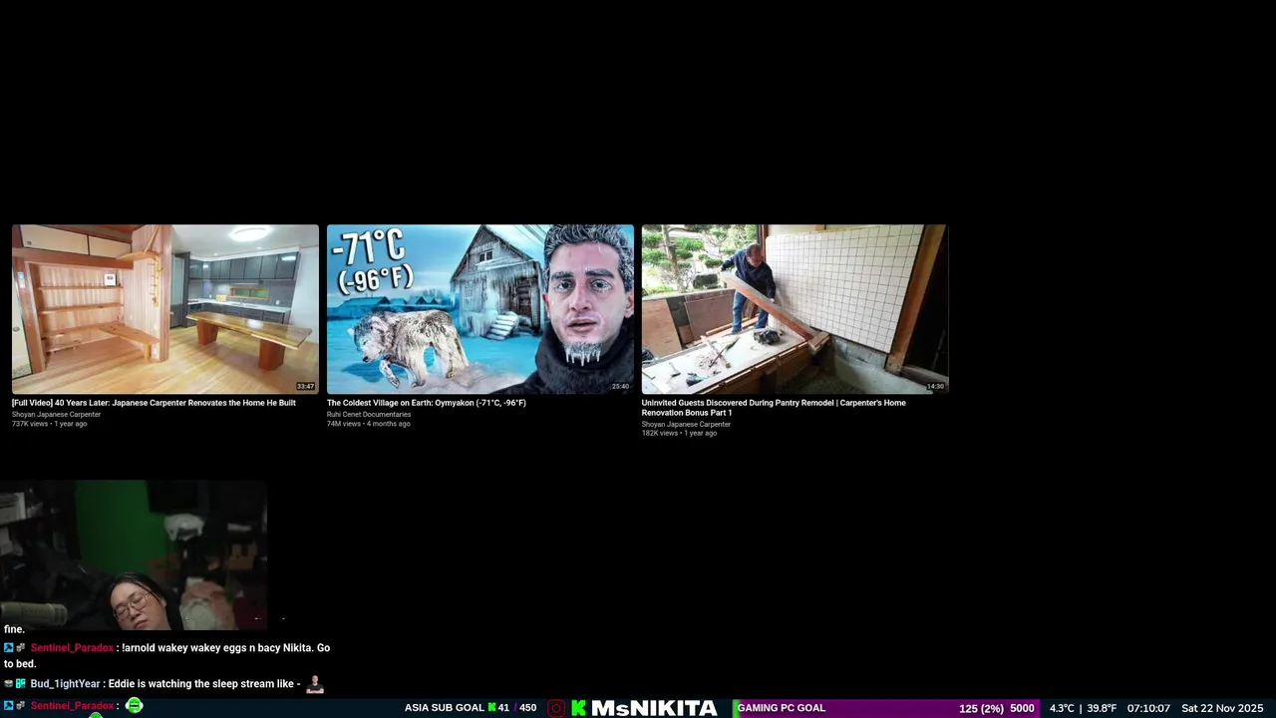The width and height of the screenshot is (1276, 718).
Task: Click the sub goal target 450
Action: pyautogui.click(x=528, y=708)
